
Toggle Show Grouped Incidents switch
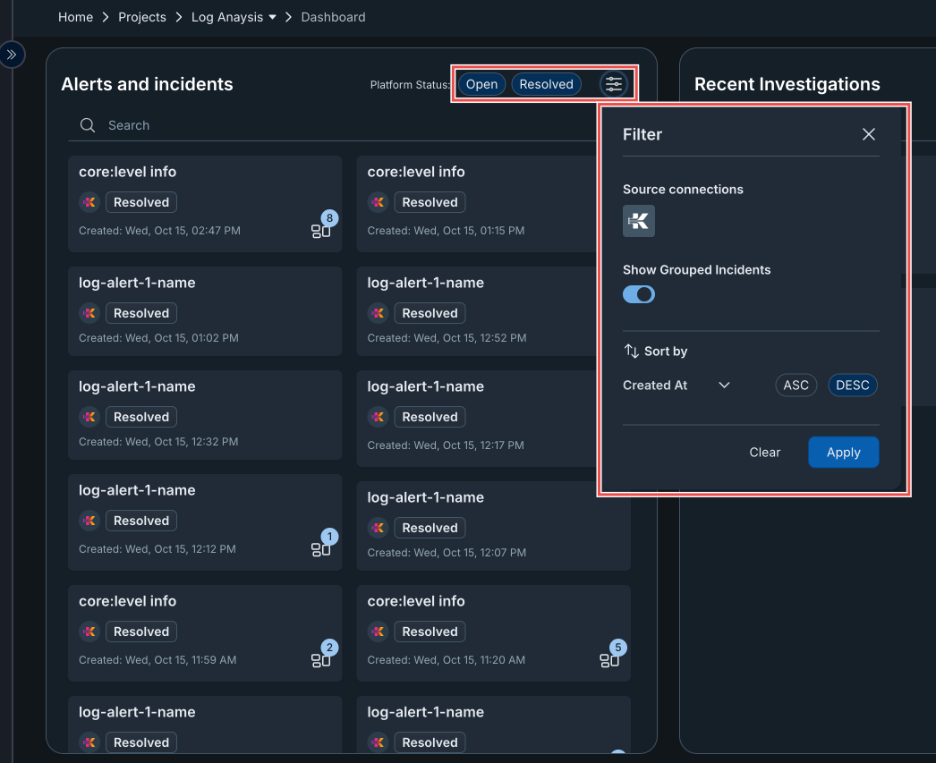(639, 294)
